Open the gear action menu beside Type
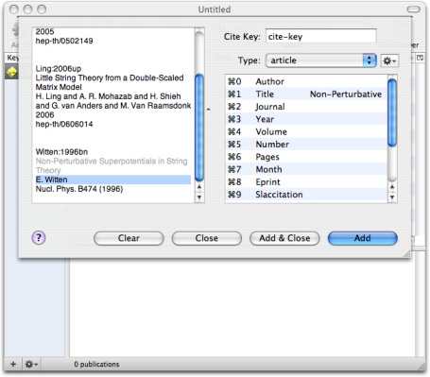Screen dimensions: 430x377 tap(389, 60)
